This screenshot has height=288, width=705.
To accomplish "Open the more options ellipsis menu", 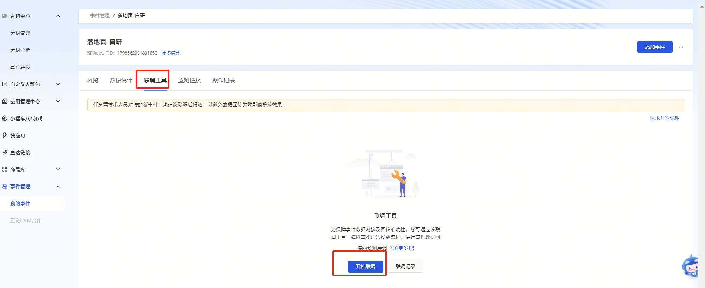I will pyautogui.click(x=681, y=47).
